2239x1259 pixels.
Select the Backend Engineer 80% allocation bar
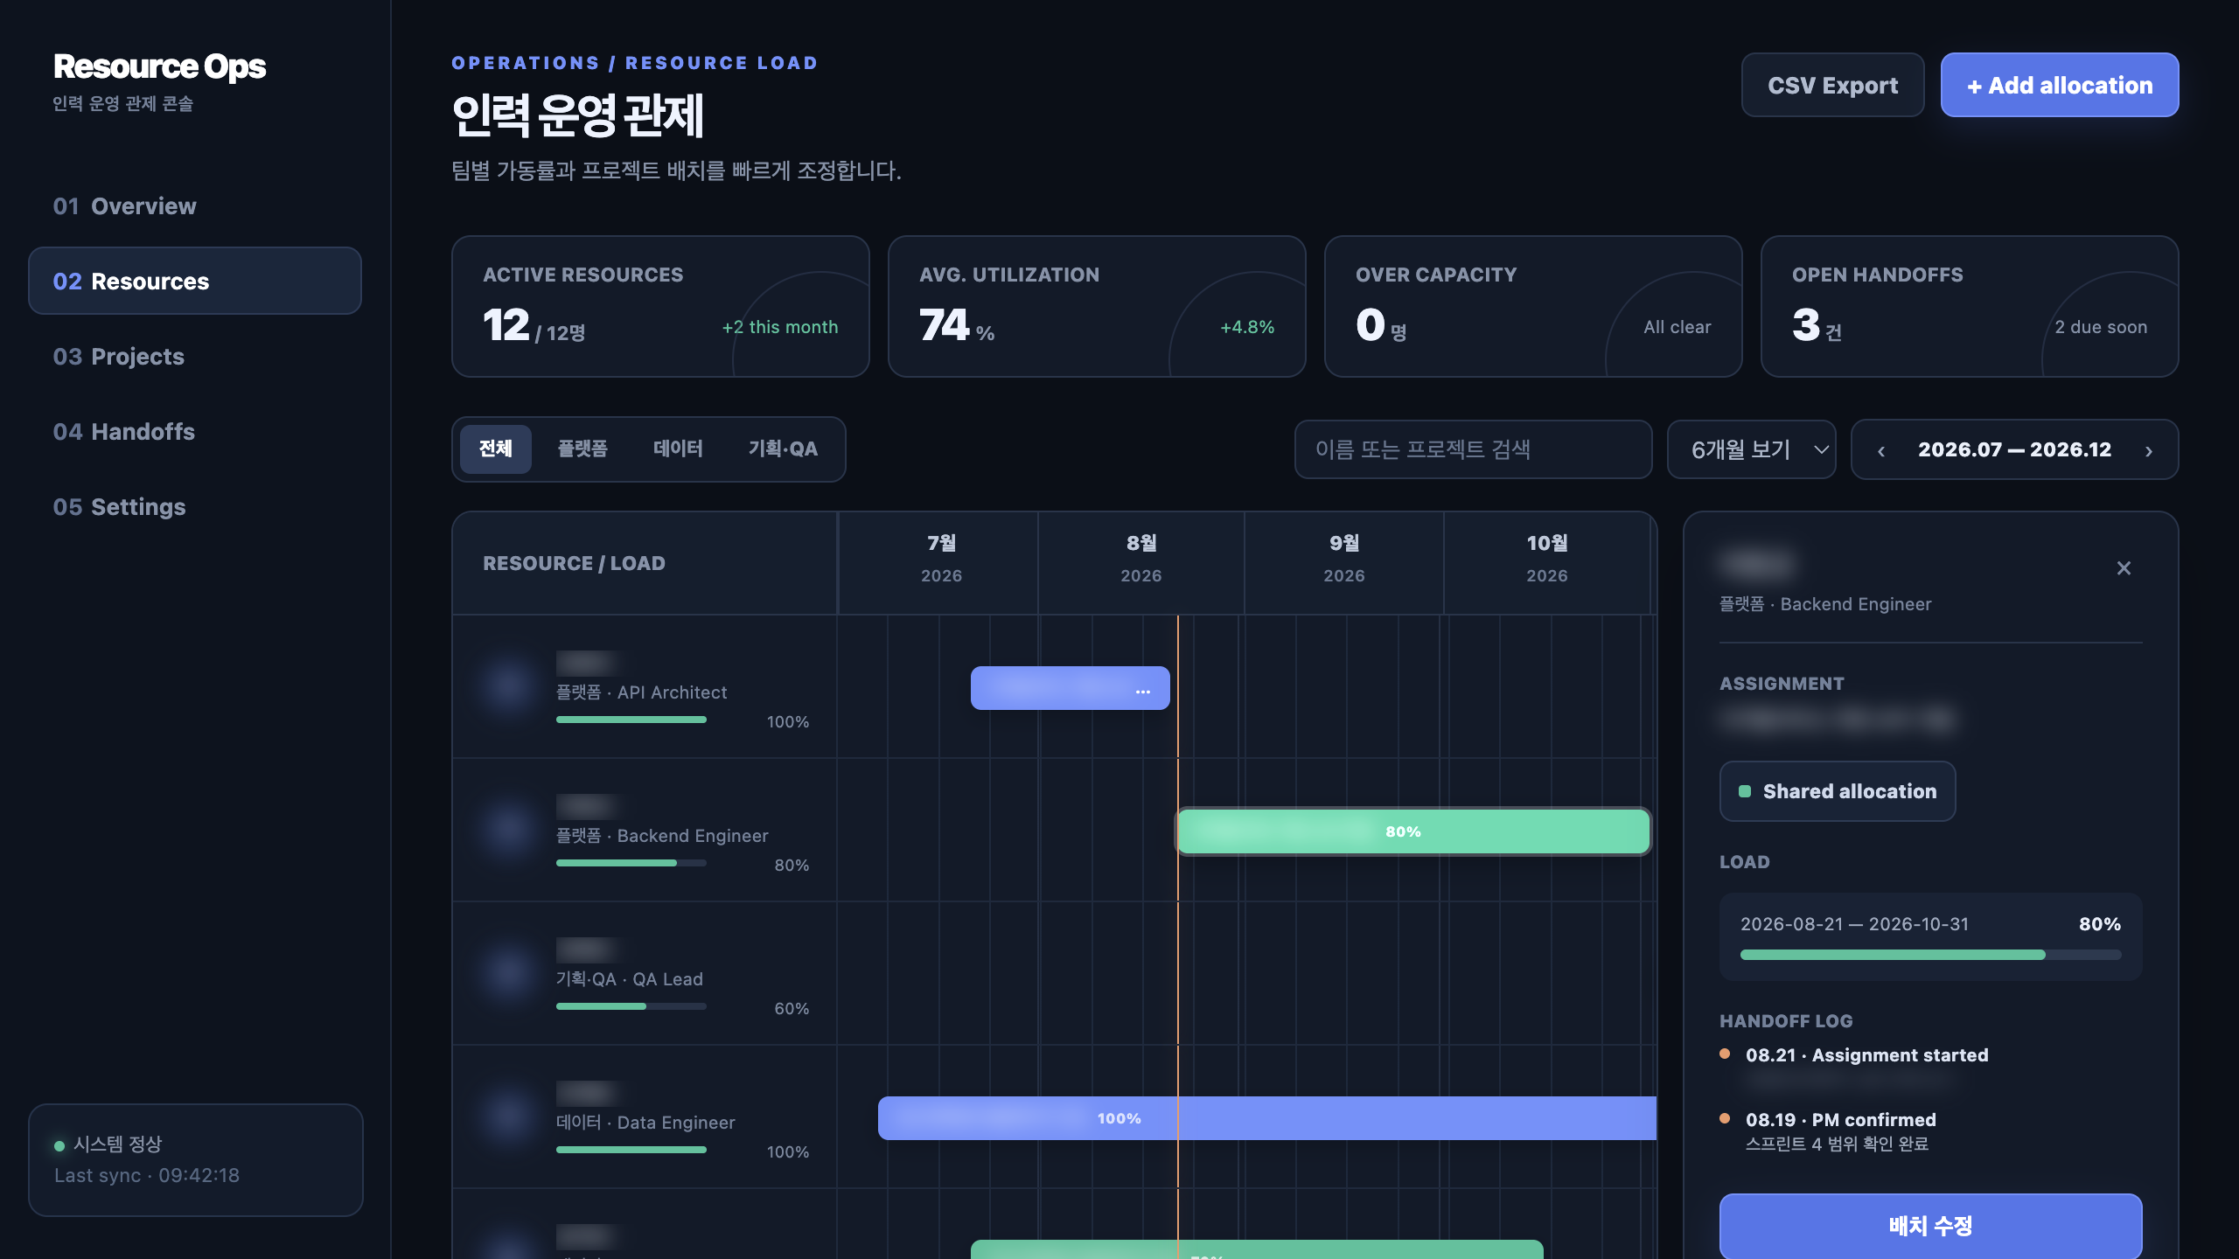coord(1413,831)
